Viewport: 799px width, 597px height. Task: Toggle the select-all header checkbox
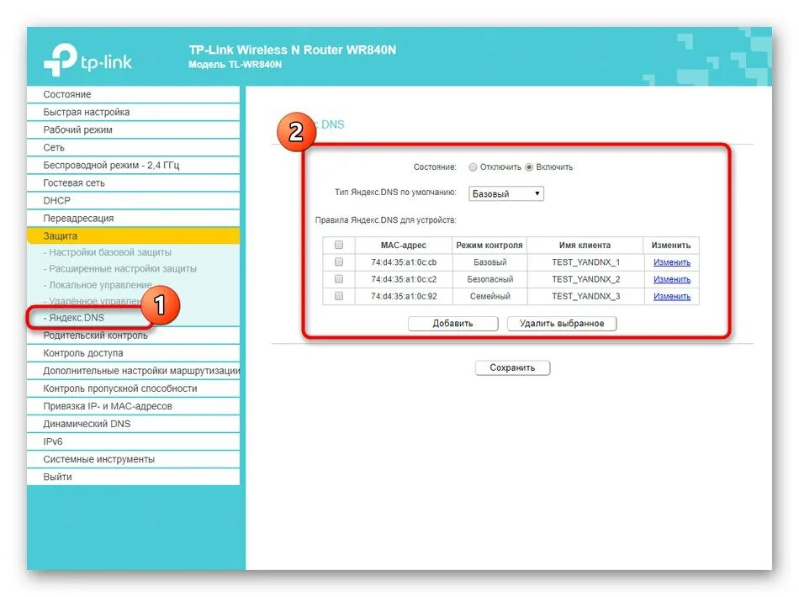click(x=339, y=245)
